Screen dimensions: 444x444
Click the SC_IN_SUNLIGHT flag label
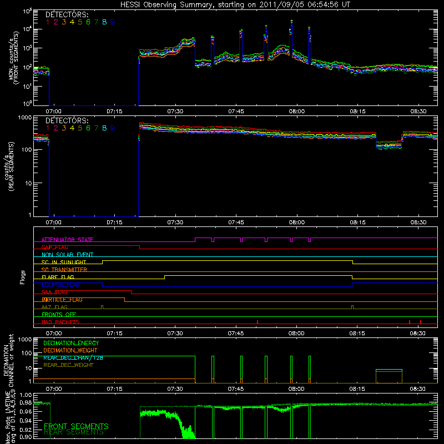point(64,262)
